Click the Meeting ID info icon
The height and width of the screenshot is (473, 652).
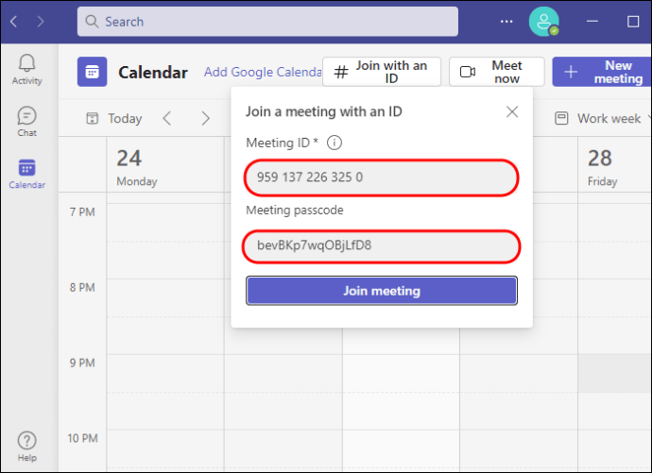(x=335, y=143)
